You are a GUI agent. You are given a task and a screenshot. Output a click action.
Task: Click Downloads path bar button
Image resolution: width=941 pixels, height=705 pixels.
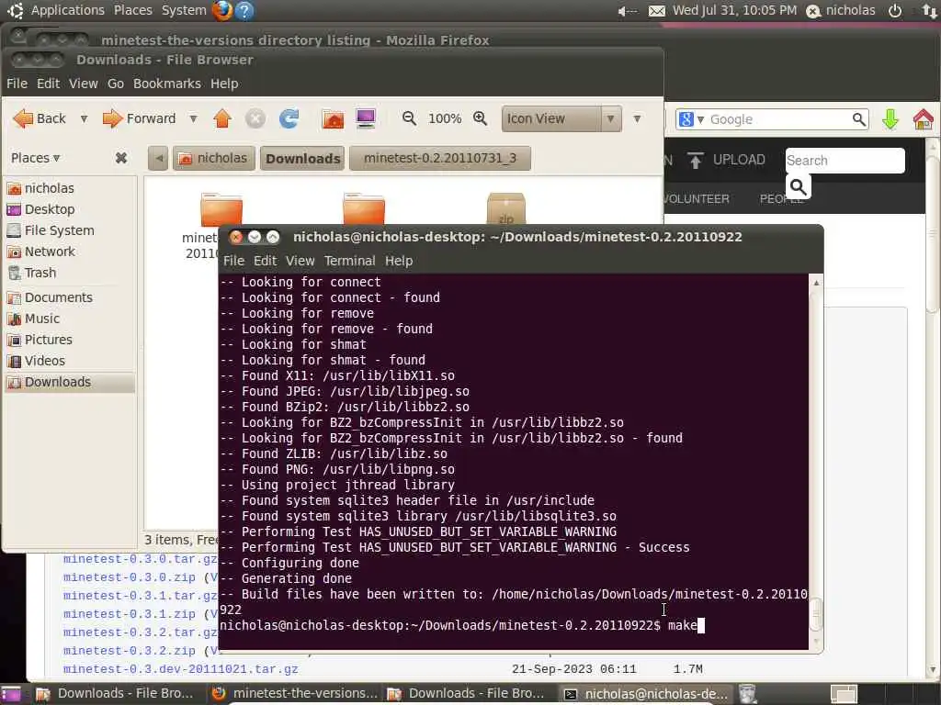click(x=302, y=158)
